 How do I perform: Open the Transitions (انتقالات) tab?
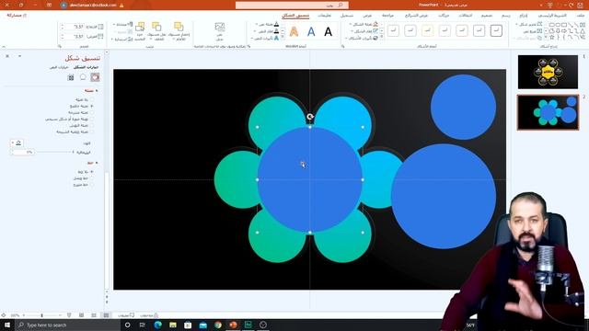tap(466, 16)
